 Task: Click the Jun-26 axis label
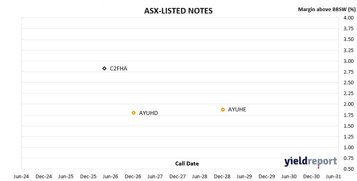[111, 177]
